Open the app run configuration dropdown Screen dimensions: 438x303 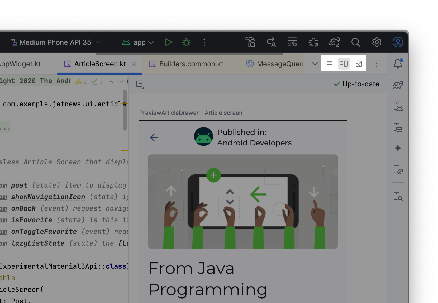[138, 42]
